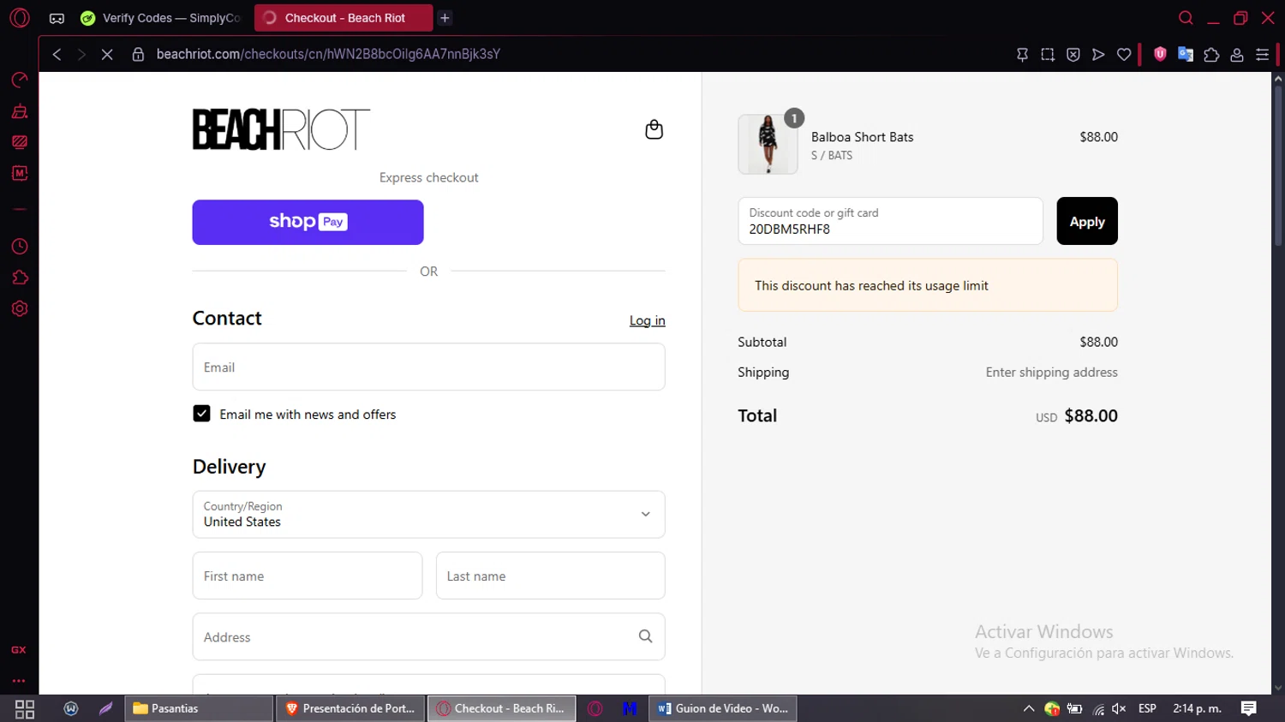
Task: Click the Beach Riot logo
Action: tap(281, 129)
